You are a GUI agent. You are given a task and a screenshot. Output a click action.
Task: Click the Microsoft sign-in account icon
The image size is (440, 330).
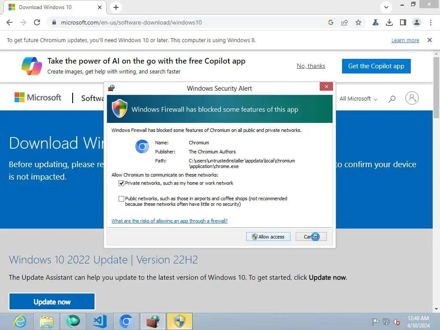[412, 98]
